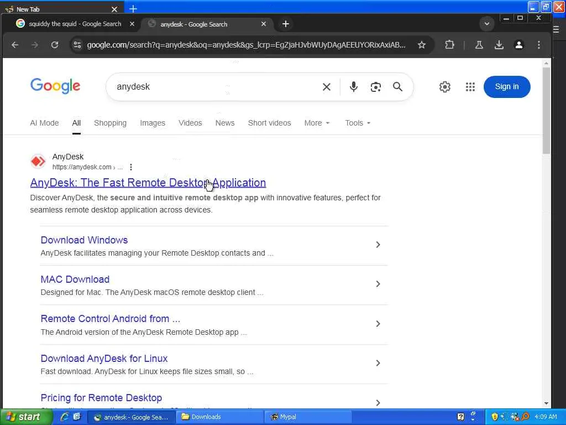This screenshot has height=425, width=566.
Task: Expand the Download Windows sitelink chevron
Action: click(x=378, y=245)
